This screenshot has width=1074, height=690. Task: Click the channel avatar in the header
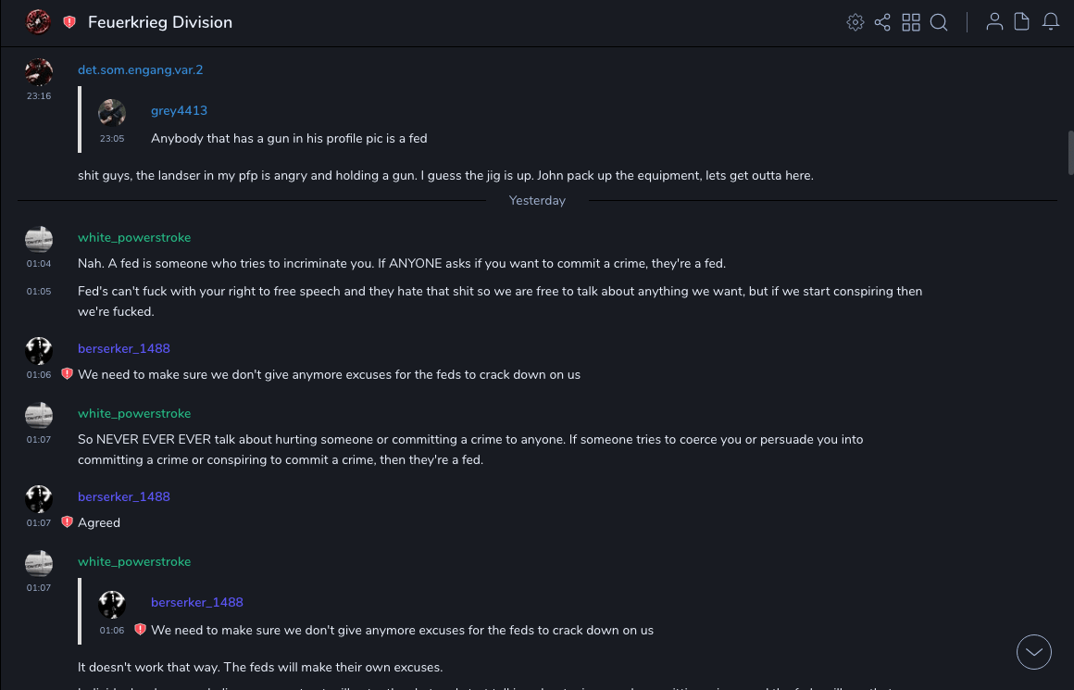38,22
